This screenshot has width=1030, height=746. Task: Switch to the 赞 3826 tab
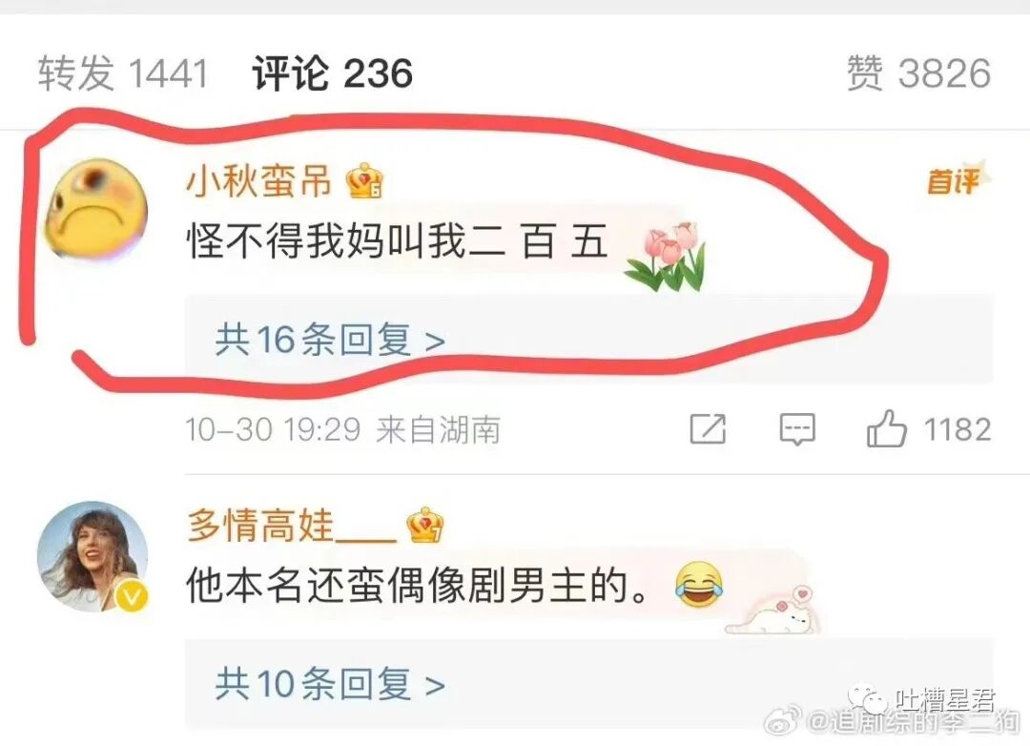point(918,73)
